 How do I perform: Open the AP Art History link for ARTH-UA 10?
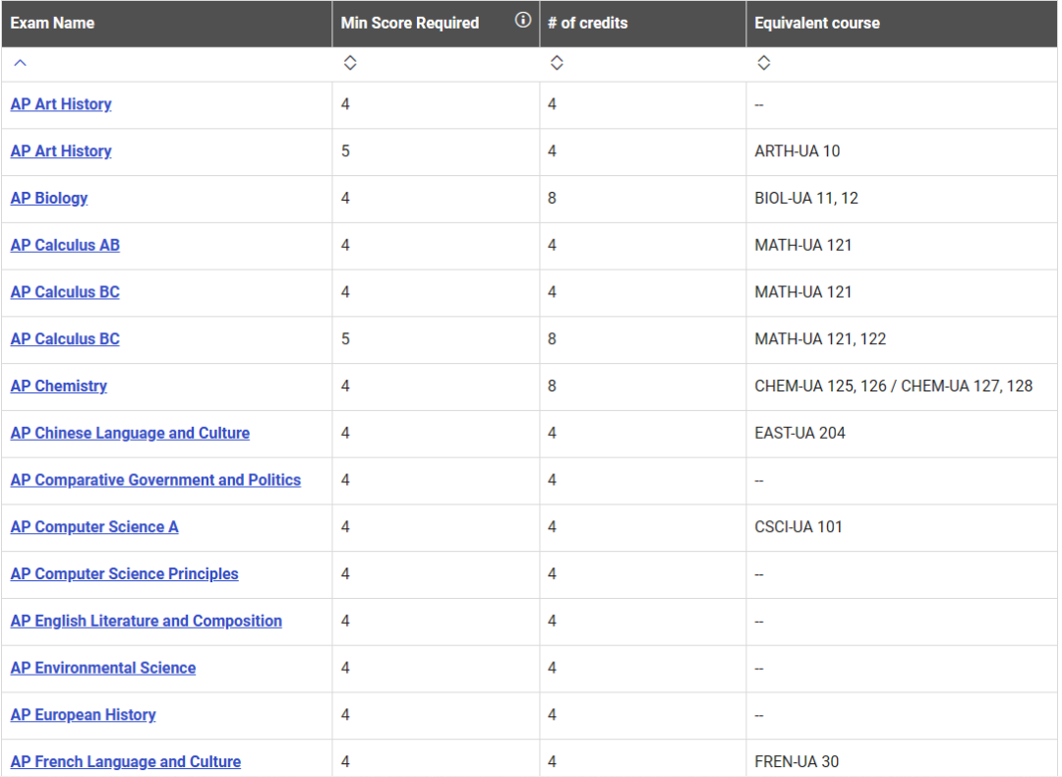pyautogui.click(x=61, y=151)
